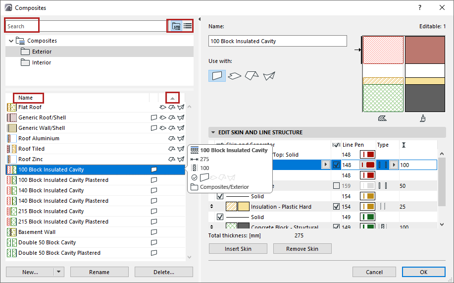This screenshot has height=283, width=454.
Task: Click the composites list scroll-down arrow
Action: click(x=189, y=257)
